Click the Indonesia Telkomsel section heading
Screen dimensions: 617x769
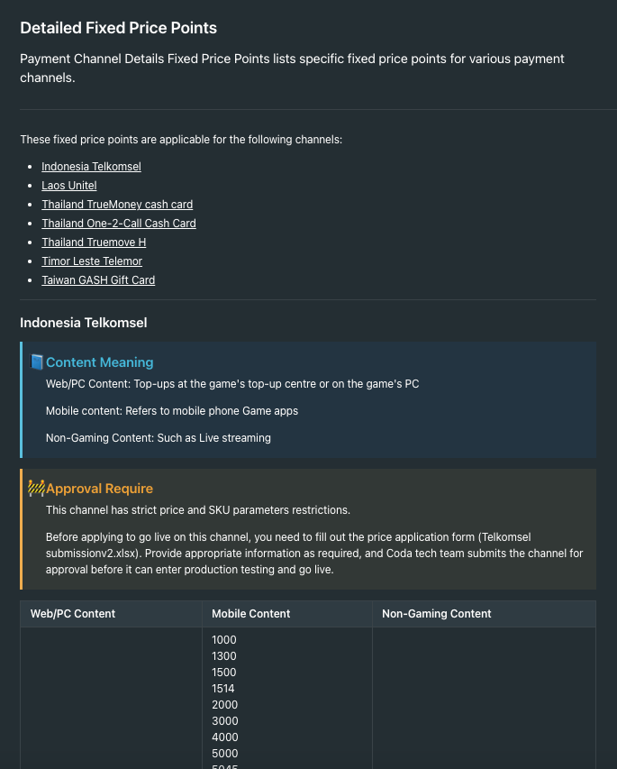[83, 323]
